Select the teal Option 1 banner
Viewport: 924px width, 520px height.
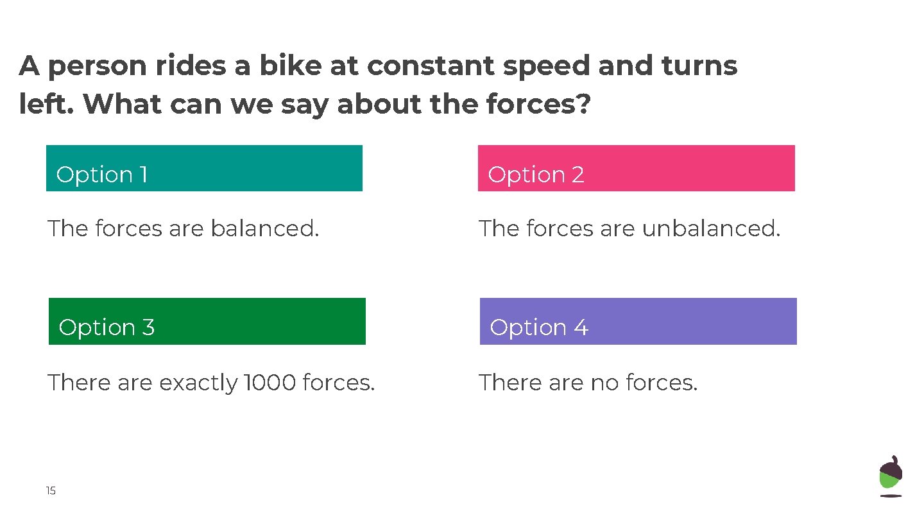pos(204,168)
